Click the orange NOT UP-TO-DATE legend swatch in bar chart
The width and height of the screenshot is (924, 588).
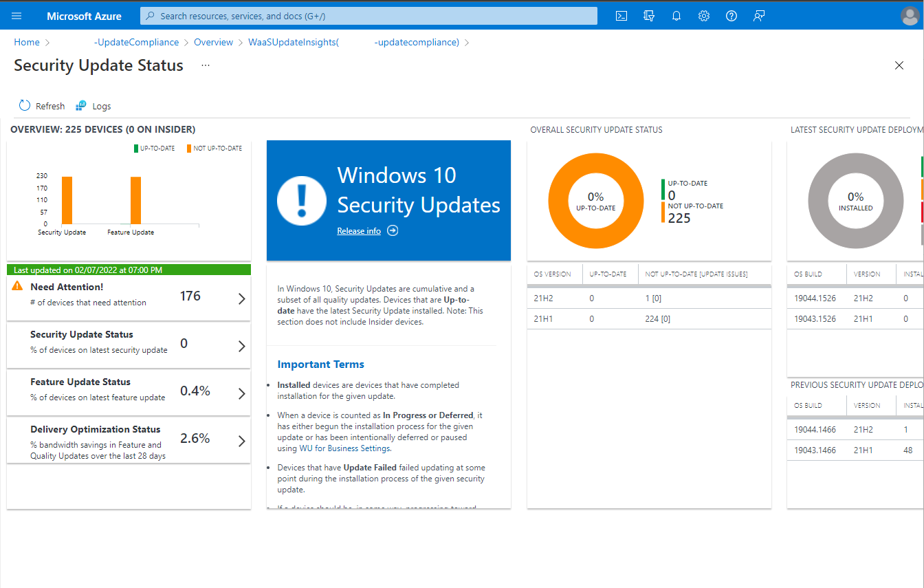tap(189, 148)
